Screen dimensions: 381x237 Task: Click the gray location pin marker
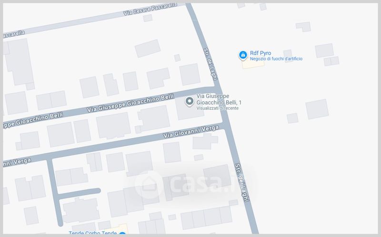point(189,101)
